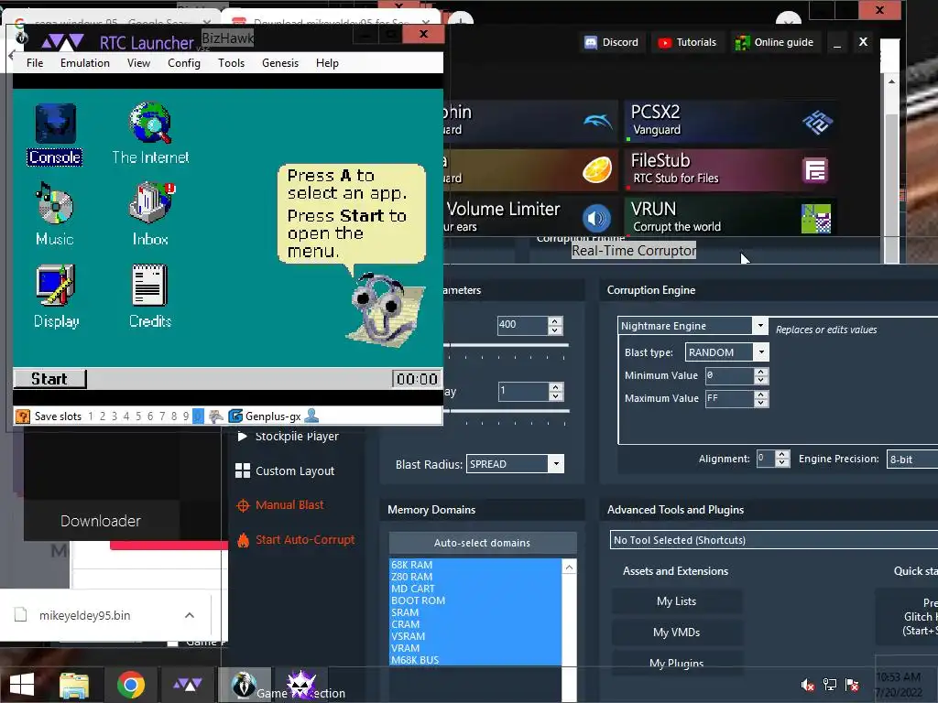The width and height of the screenshot is (938, 703).
Task: Open the File menu in BizHawk
Action: pyautogui.click(x=35, y=63)
